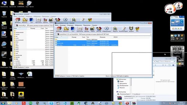Screen dimensions: 187x105
Task: Select achievement folder in minecraft.jar window
Action: pos(20,32)
